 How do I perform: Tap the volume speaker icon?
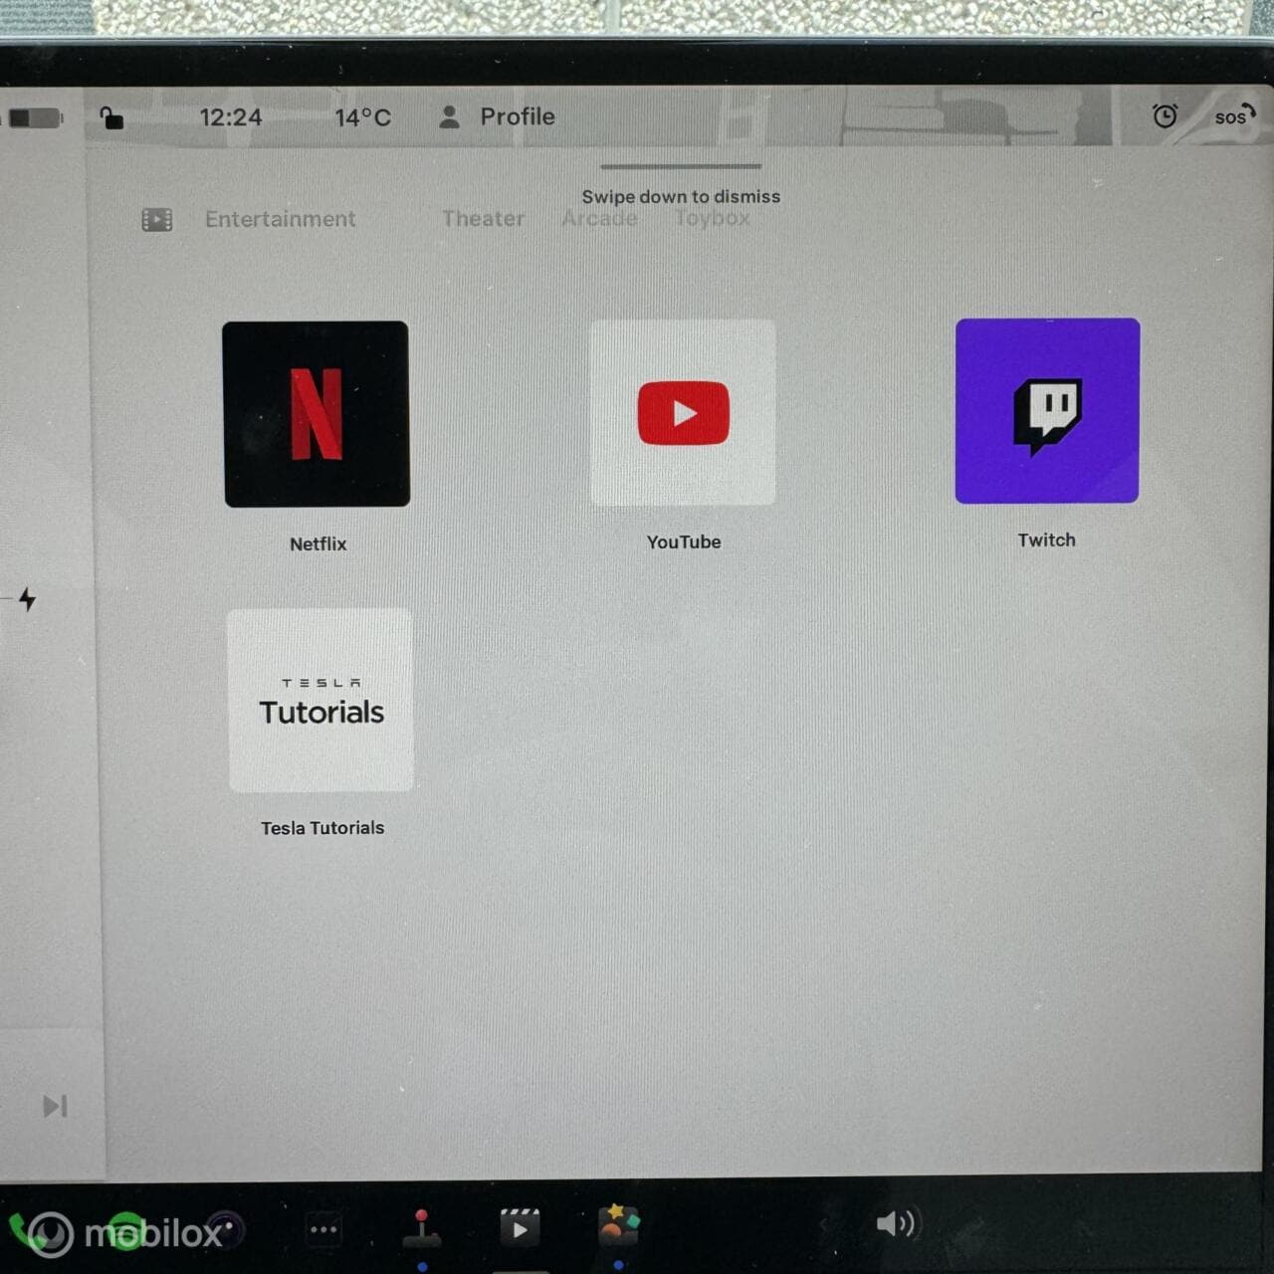click(x=895, y=1223)
